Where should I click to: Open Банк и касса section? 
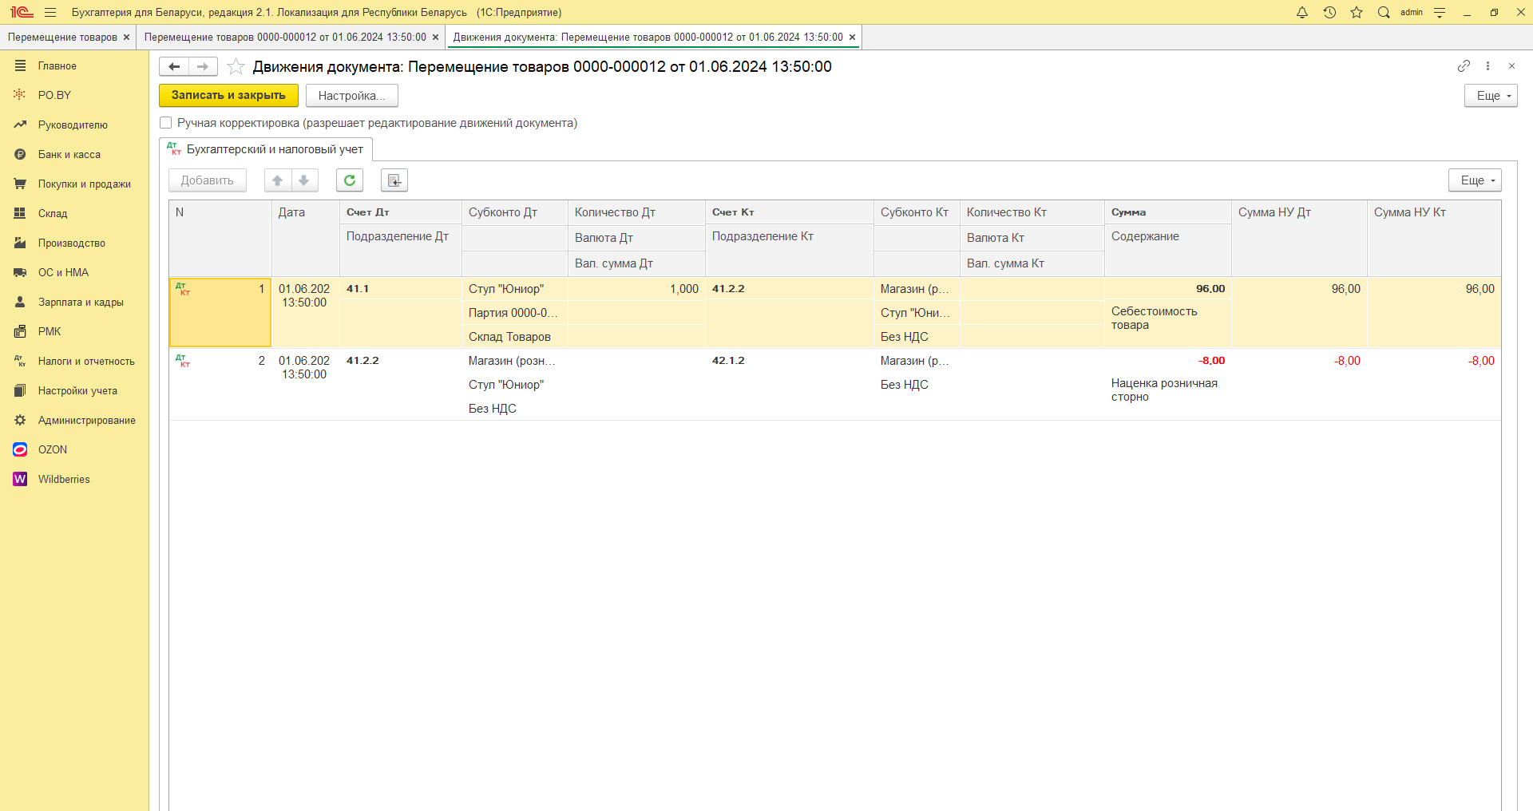tap(69, 154)
